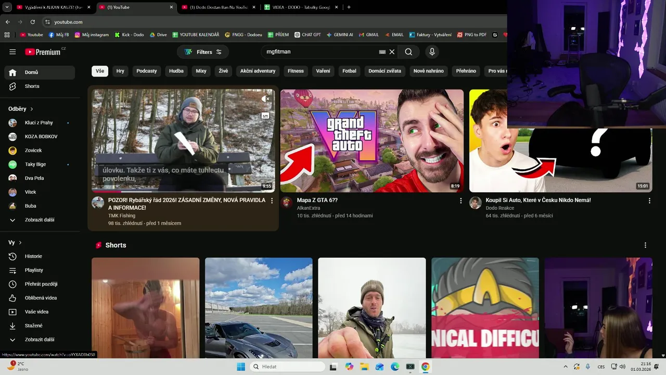Open Historie in the sidebar
This screenshot has width=666, height=375.
(40, 256)
